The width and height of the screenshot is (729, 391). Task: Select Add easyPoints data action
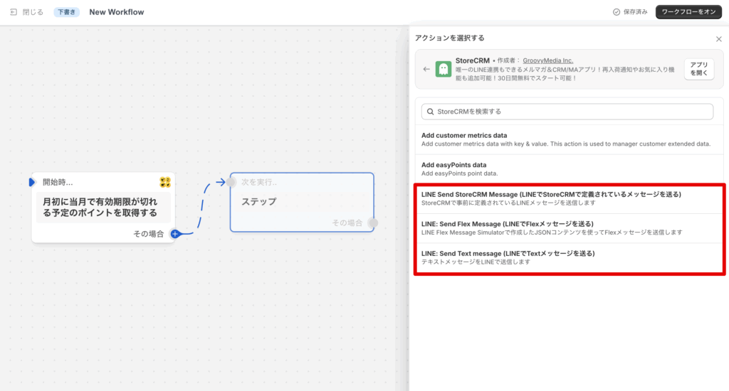[567, 168]
